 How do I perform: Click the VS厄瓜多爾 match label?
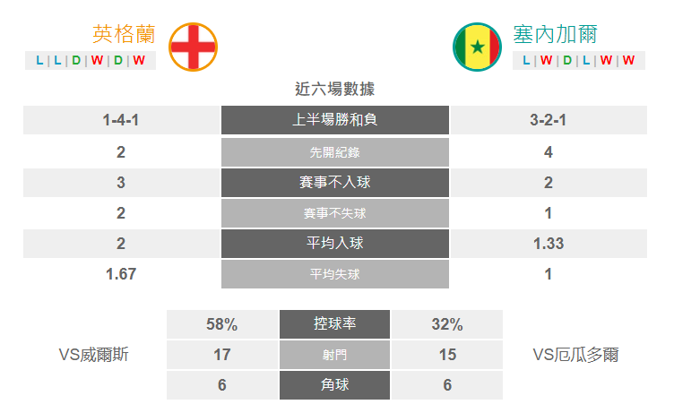pyautogui.click(x=575, y=355)
